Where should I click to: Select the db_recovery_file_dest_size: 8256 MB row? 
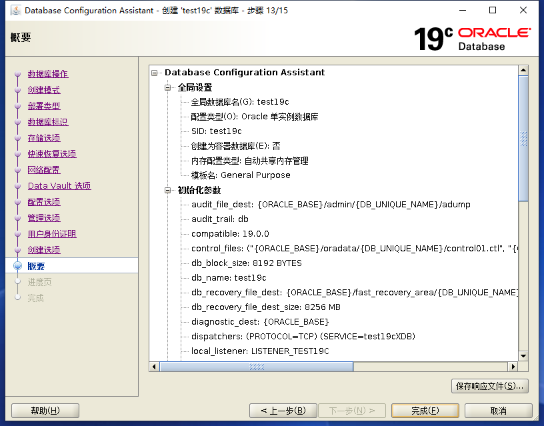point(266,307)
